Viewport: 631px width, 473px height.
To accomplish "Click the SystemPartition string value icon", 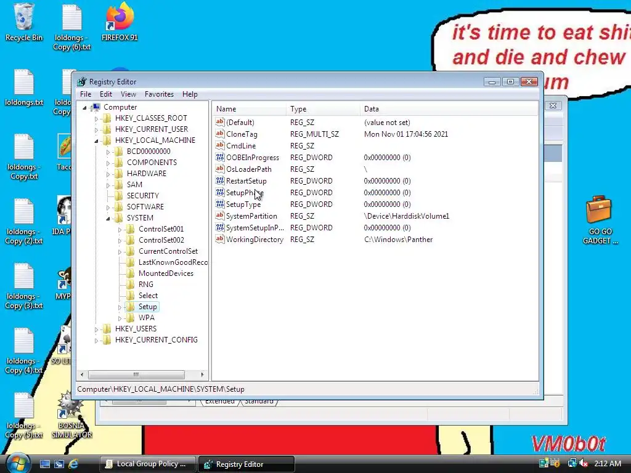I will click(220, 216).
